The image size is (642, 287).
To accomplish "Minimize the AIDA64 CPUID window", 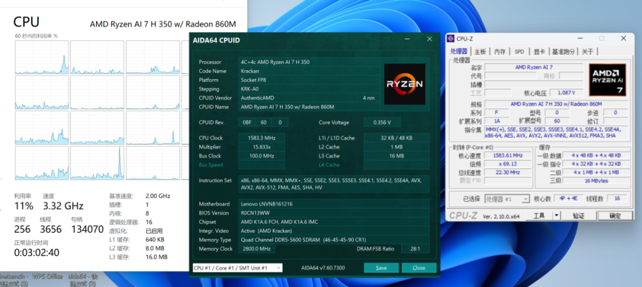I will [407, 39].
